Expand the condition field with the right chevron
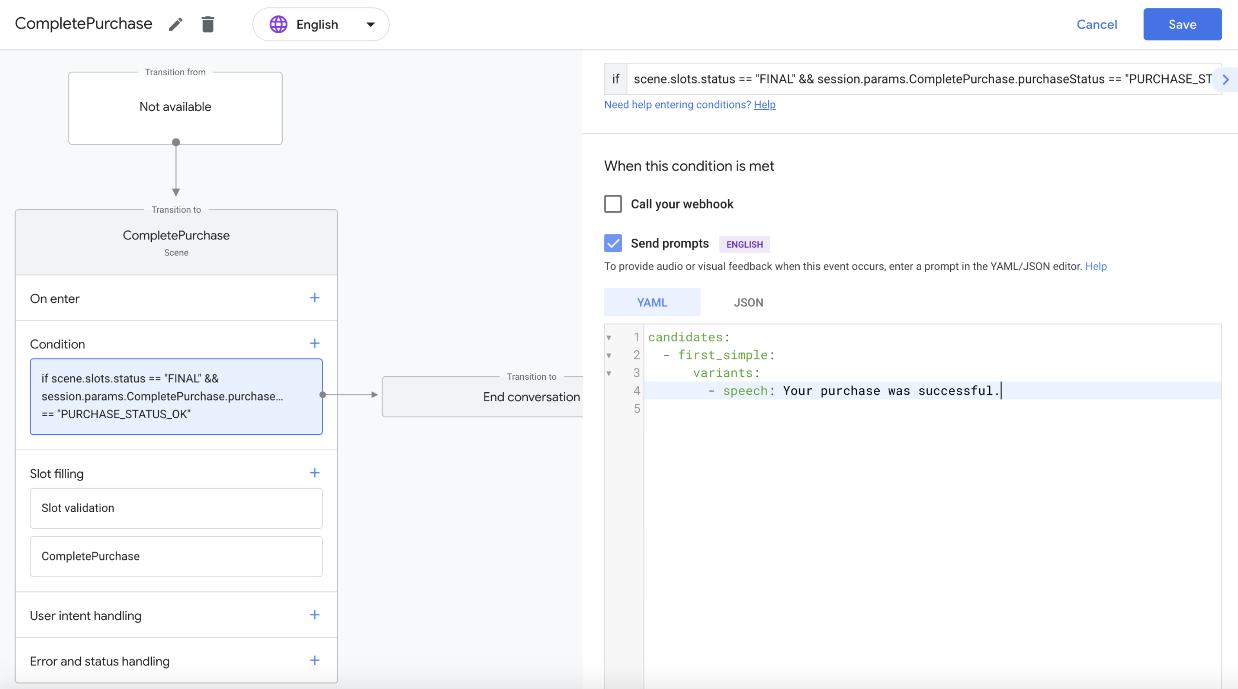1238x689 pixels. (x=1225, y=80)
